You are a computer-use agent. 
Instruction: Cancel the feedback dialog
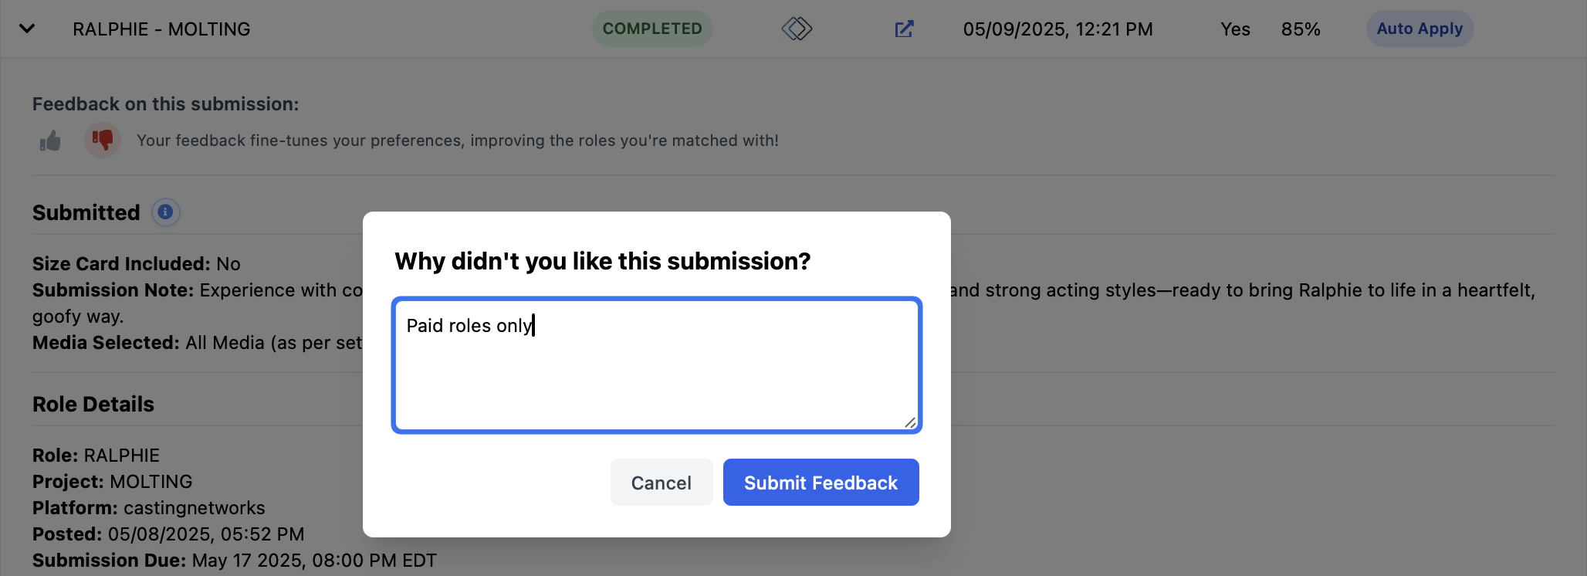(662, 483)
